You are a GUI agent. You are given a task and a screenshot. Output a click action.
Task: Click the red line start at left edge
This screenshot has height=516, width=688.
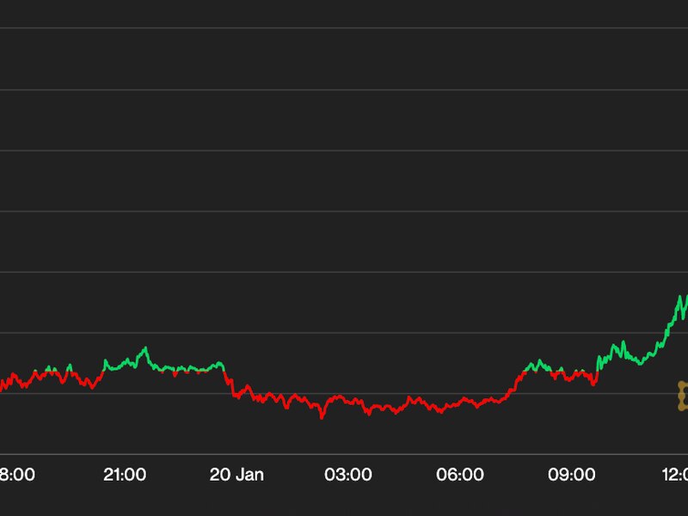(3, 385)
